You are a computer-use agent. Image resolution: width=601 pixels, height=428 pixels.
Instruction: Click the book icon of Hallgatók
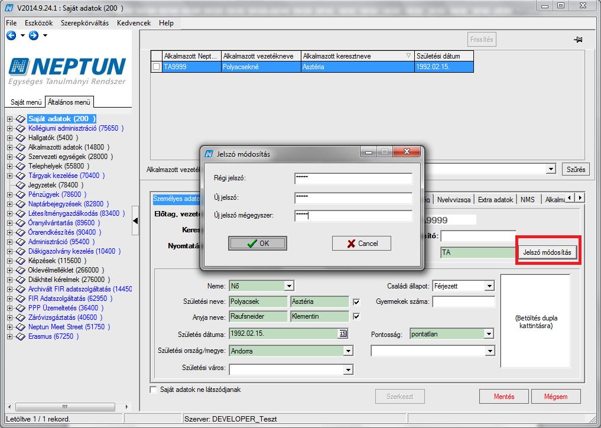[x=21, y=138]
